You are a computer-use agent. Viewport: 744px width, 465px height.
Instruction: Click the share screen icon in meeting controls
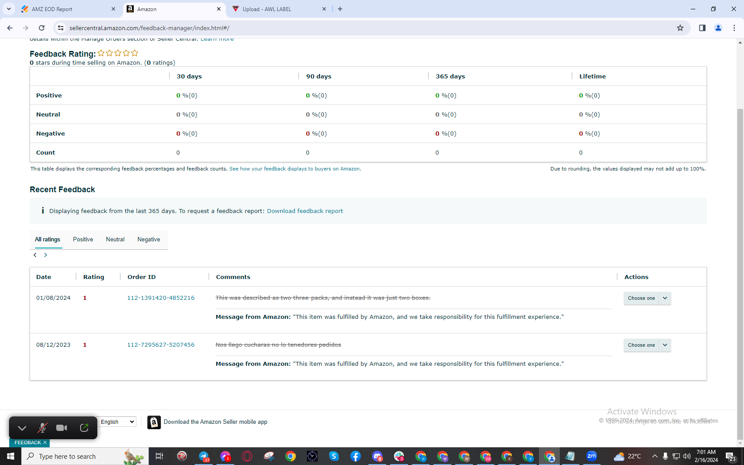pos(84,428)
